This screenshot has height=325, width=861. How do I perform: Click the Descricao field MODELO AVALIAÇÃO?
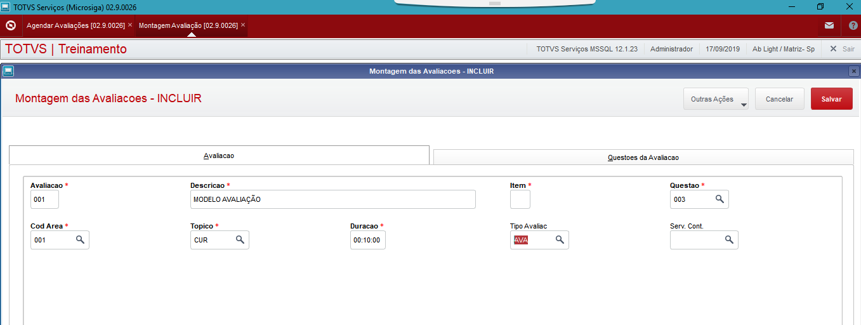pos(332,199)
